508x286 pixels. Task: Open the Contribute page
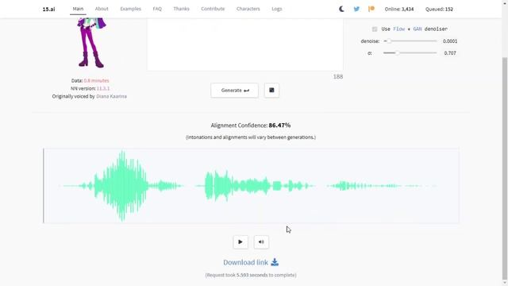[213, 9]
